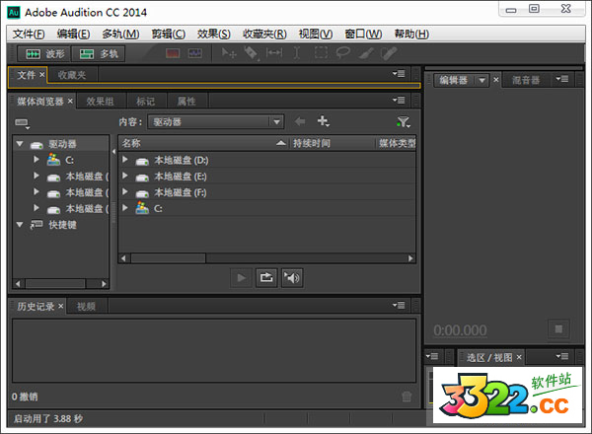Open the 编辑(E) menu
Viewport: 592px width, 434px height.
tap(73, 34)
